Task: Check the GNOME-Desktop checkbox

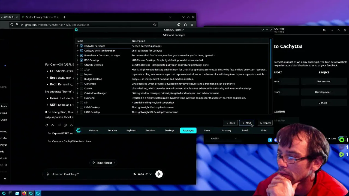Action: pyautogui.click(x=81, y=65)
